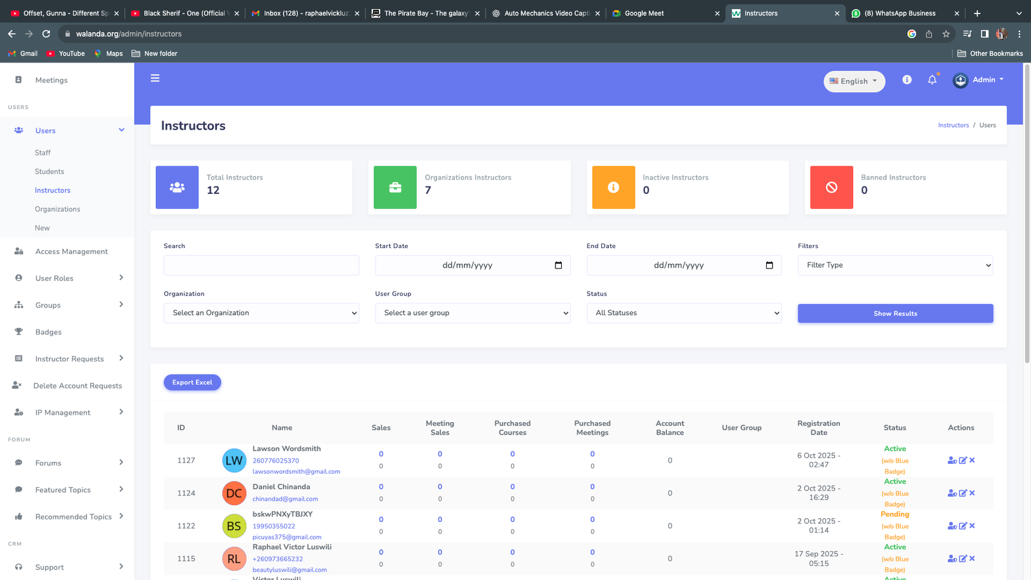1031x580 pixels.
Task: Click the Show Results button
Action: click(x=895, y=314)
